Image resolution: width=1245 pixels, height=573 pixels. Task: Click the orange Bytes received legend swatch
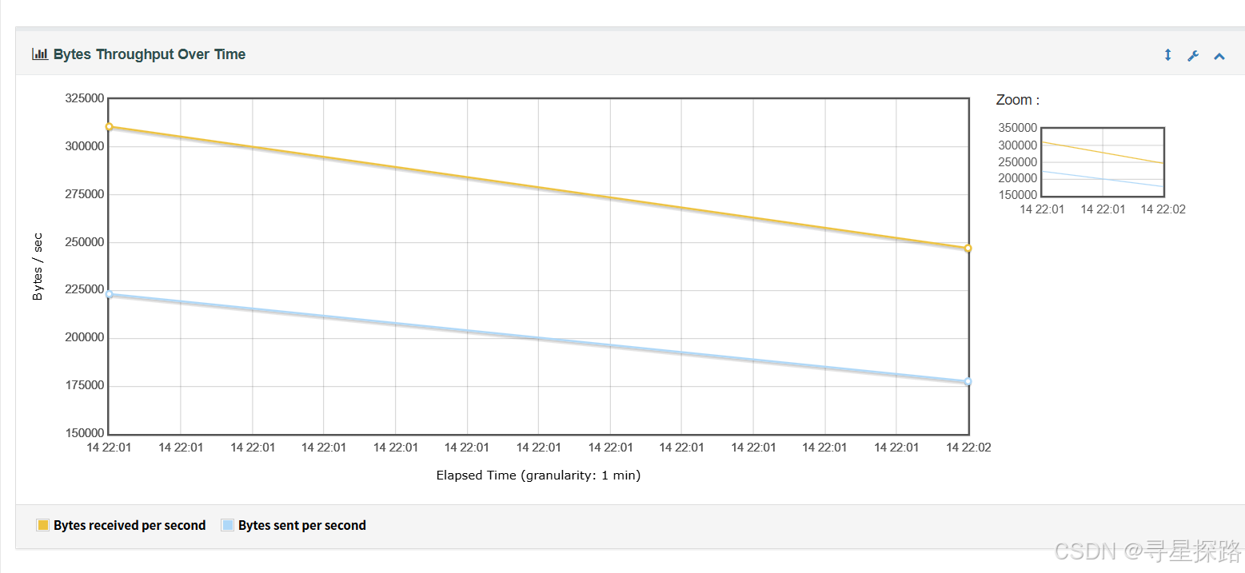point(43,525)
